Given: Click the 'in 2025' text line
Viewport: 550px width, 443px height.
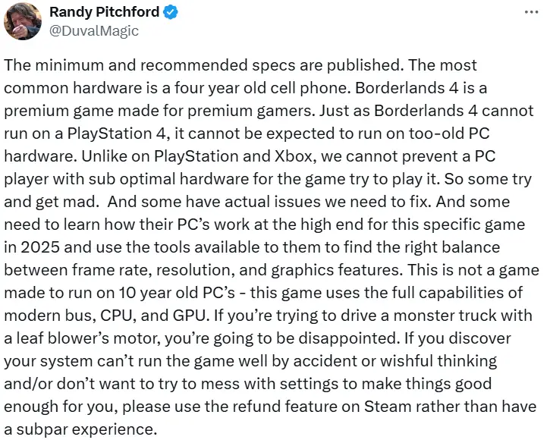Looking at the screenshot, I should [x=32, y=247].
